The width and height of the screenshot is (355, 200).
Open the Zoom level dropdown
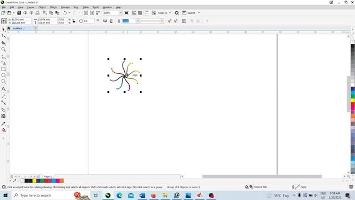tap(120, 13)
